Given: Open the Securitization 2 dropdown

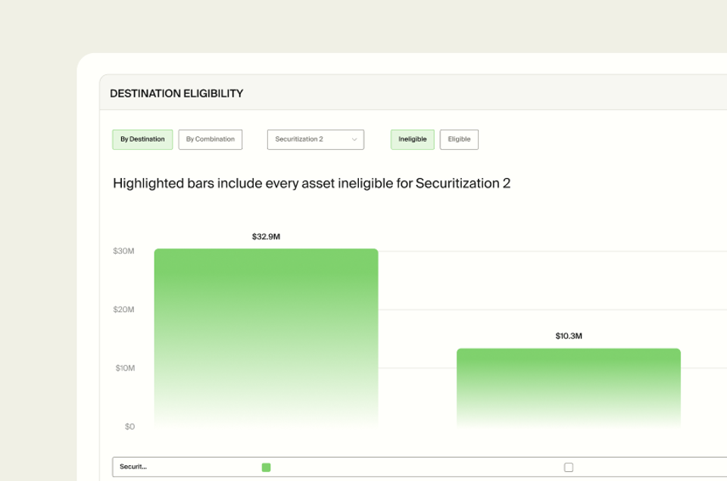Looking at the screenshot, I should pos(315,139).
